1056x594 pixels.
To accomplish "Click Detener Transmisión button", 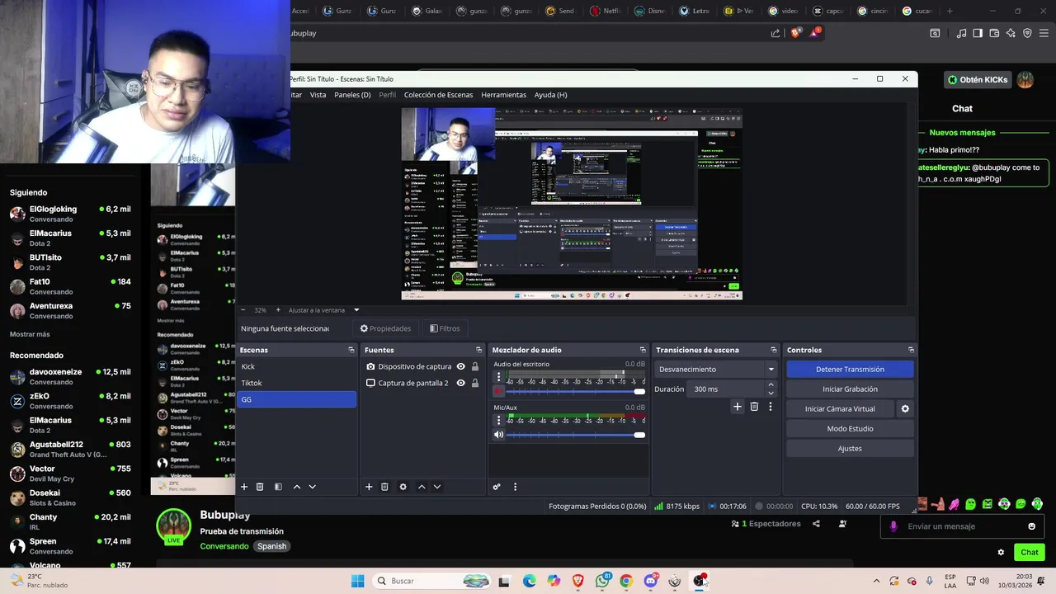I will pos(850,370).
